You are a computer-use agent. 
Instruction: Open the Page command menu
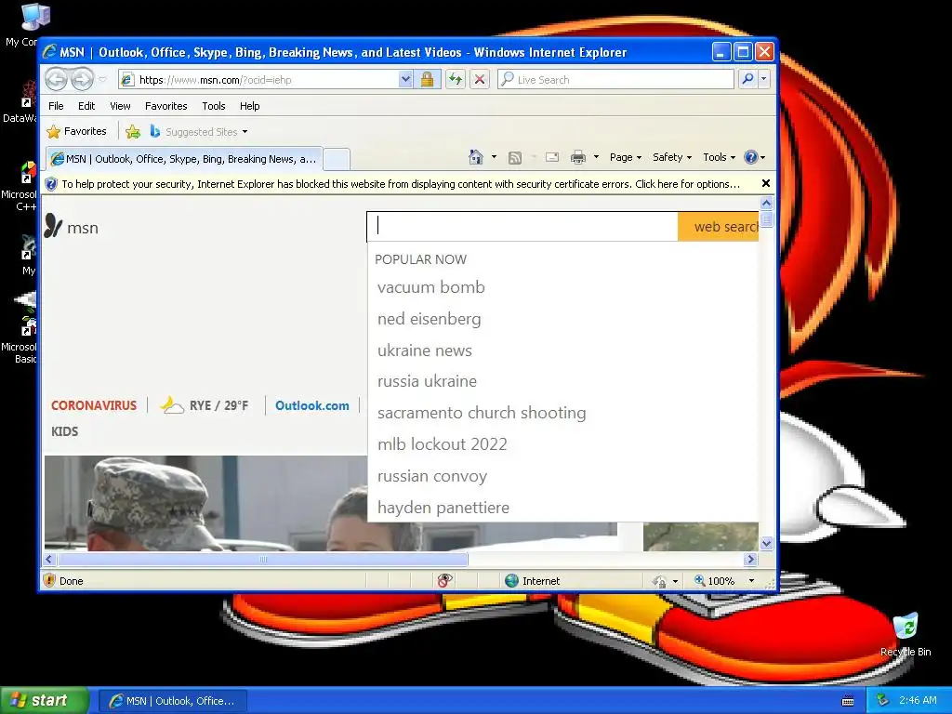(626, 157)
